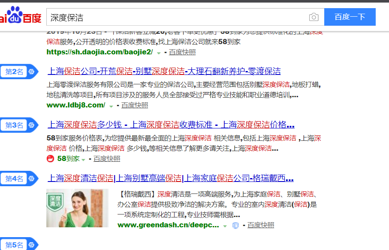Click the red 58到家 site icon
Screen dimensions: 389x250
tap(50, 158)
